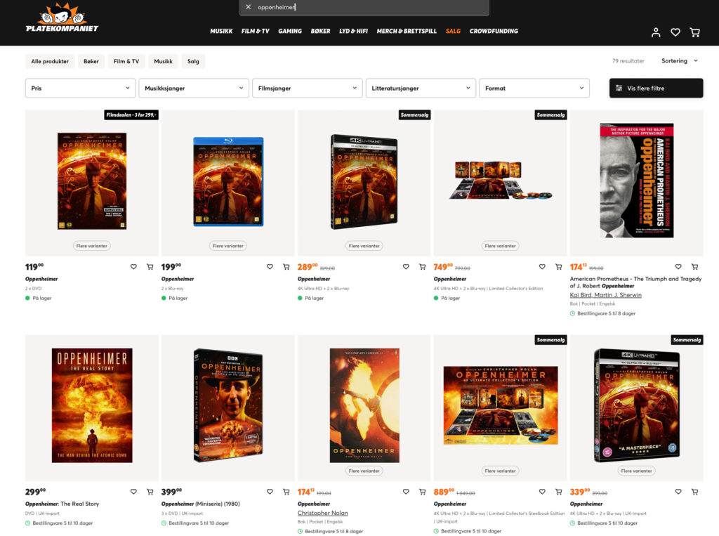Add 289 kr 4K Oppenheimer to cart
719x536 pixels.
422,267
